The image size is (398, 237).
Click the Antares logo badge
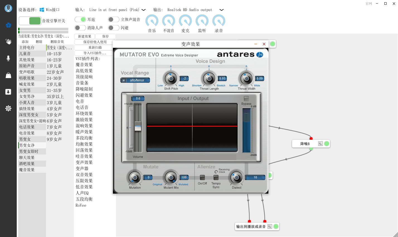(x=260, y=54)
